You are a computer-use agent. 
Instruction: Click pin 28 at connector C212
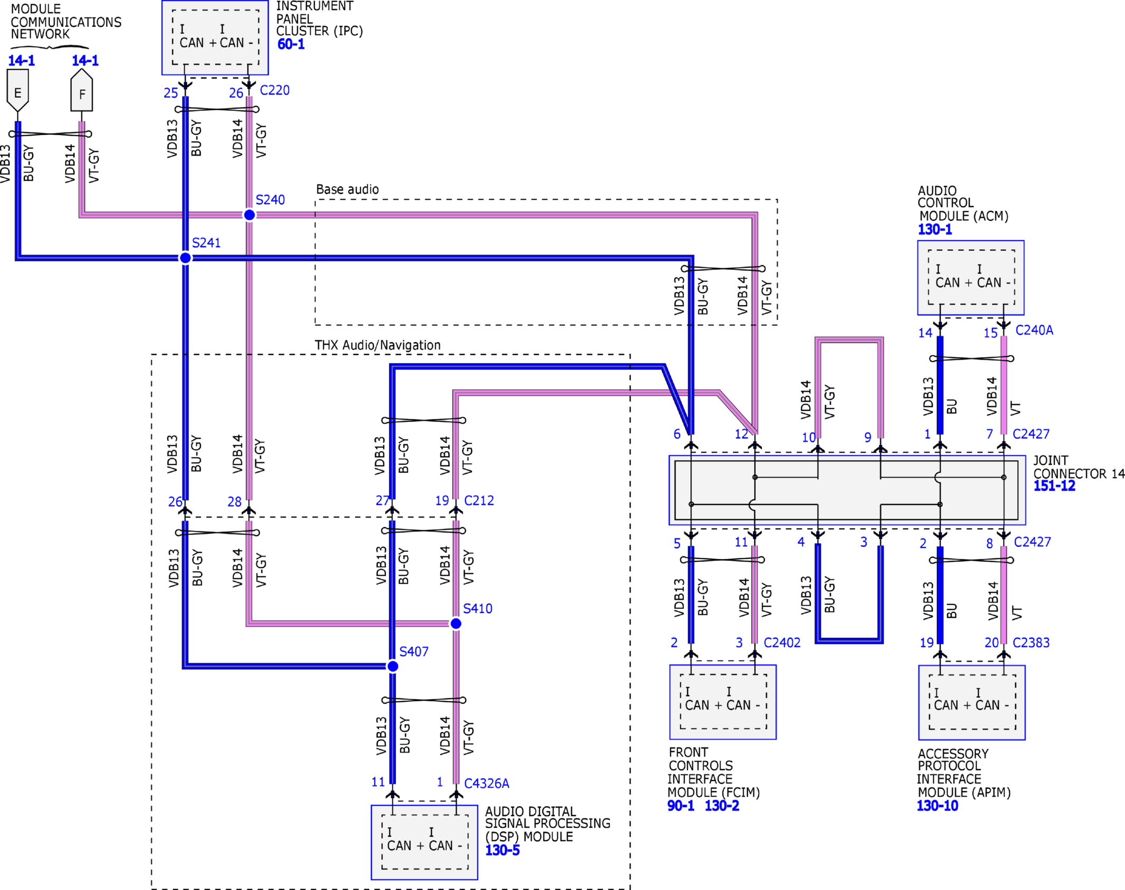tap(235, 502)
